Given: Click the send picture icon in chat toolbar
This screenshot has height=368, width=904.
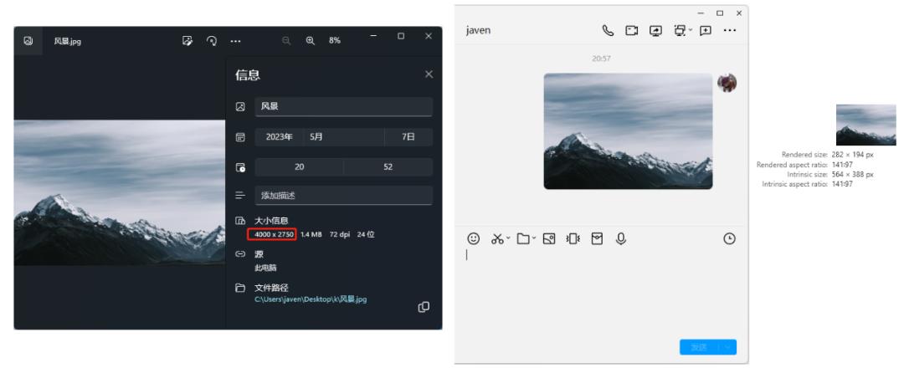Looking at the screenshot, I should [x=549, y=238].
